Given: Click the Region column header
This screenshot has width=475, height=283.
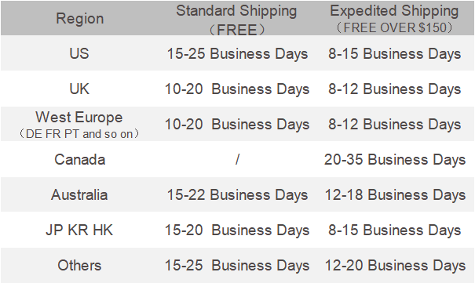Looking at the screenshot, I should coord(79,19).
